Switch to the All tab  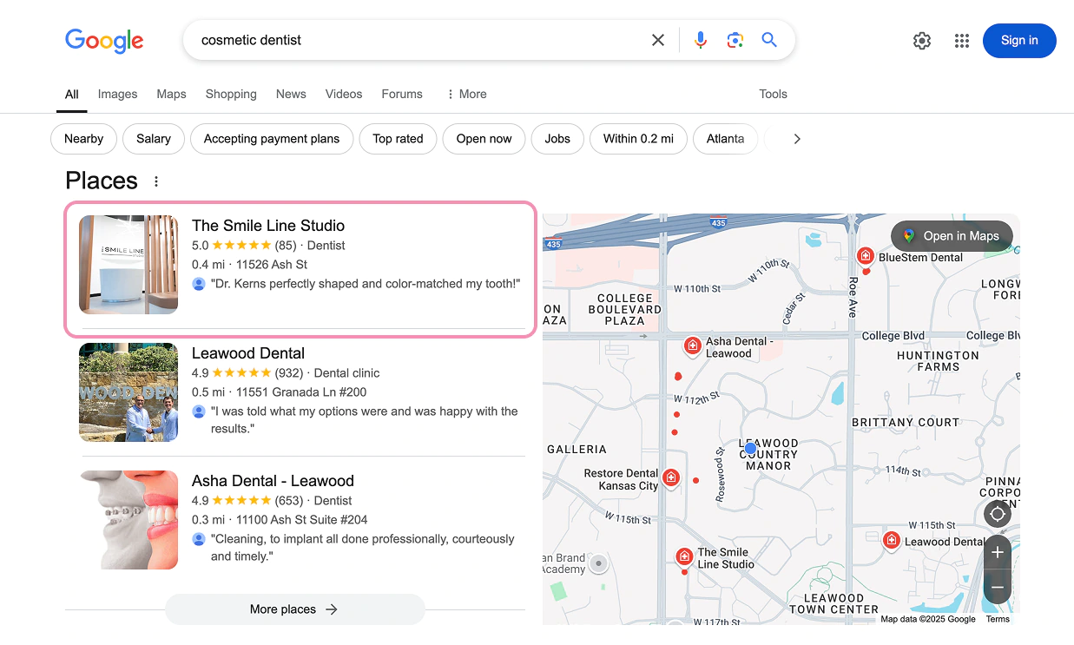click(x=72, y=94)
